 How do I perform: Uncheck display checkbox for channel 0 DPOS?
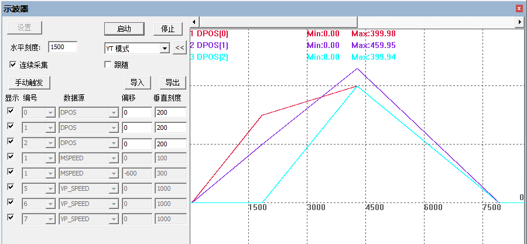pyautogui.click(x=11, y=111)
